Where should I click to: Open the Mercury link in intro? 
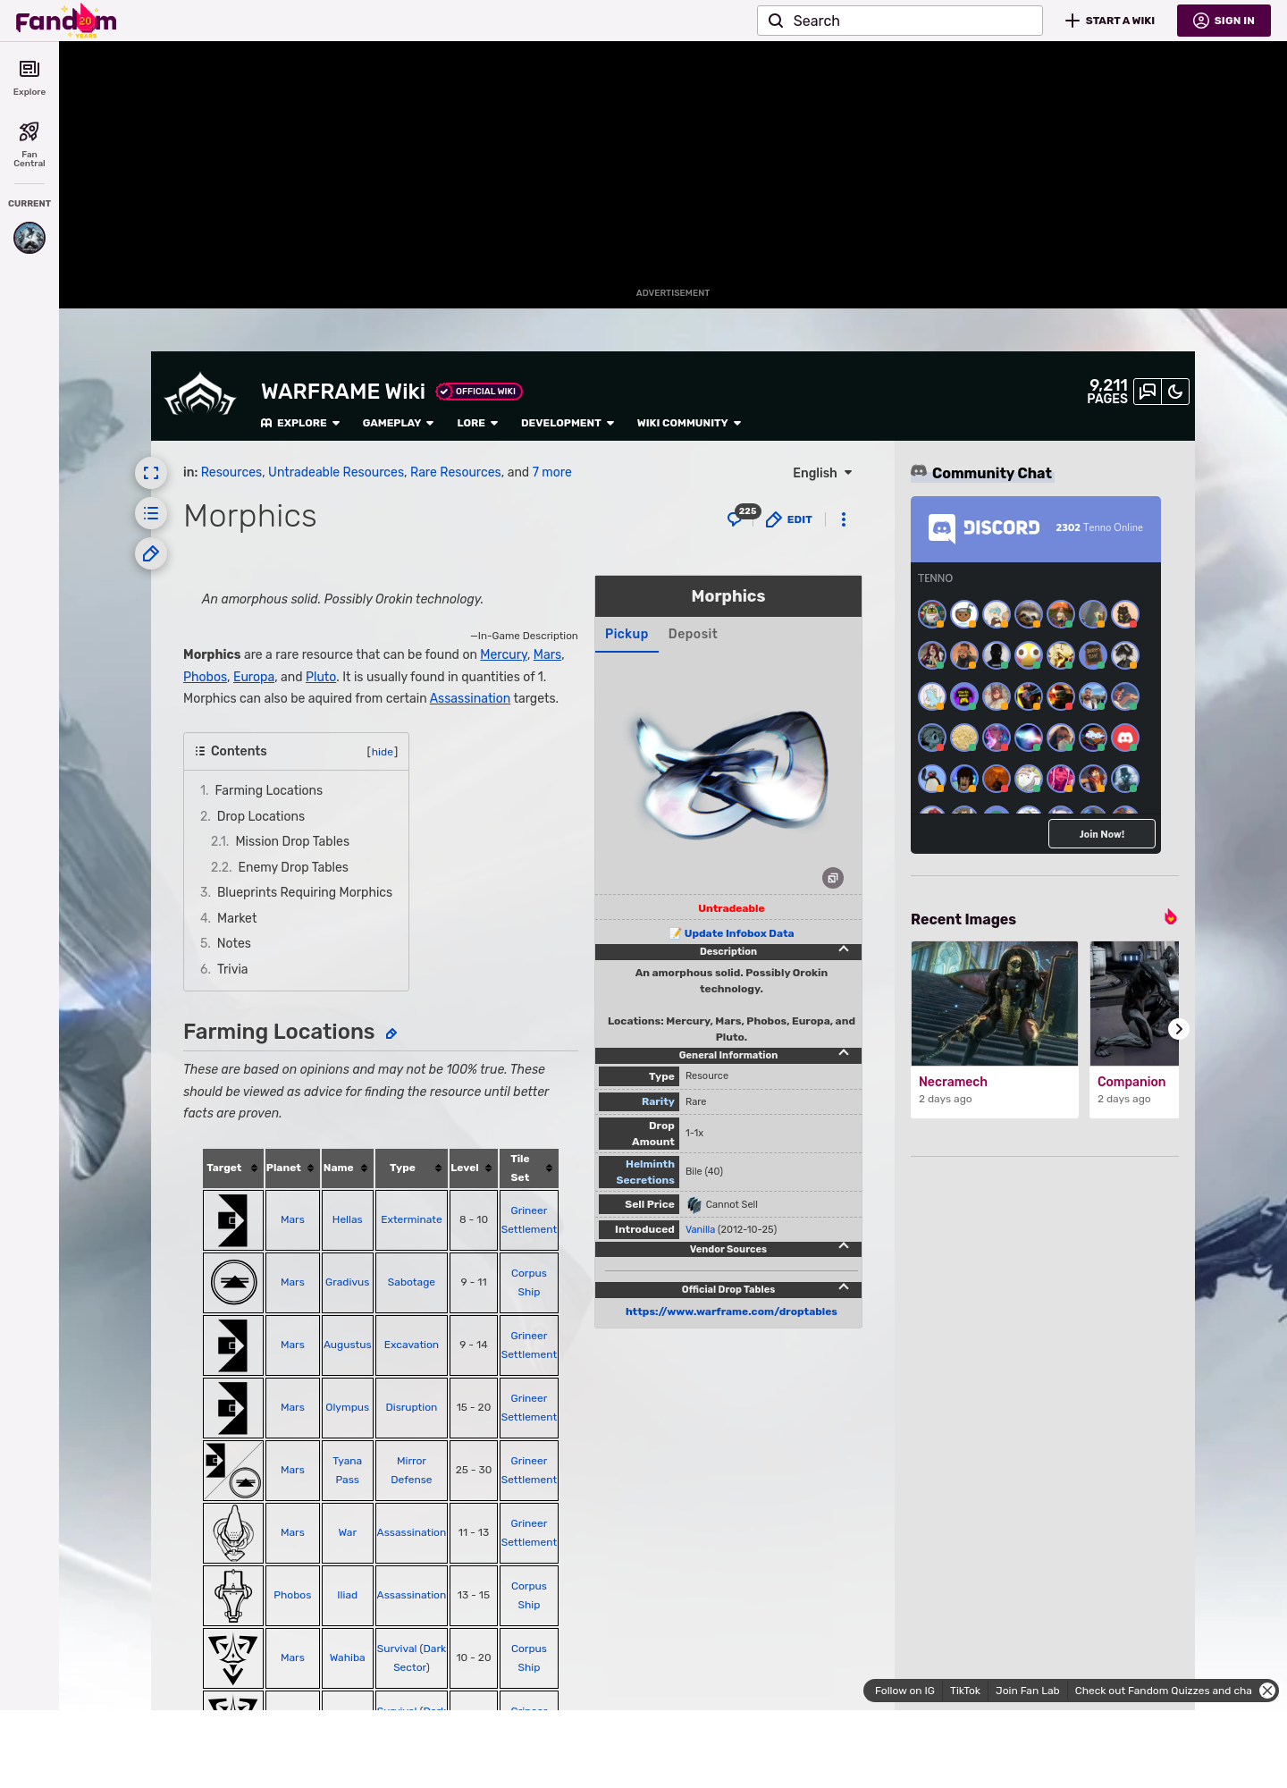(x=504, y=654)
